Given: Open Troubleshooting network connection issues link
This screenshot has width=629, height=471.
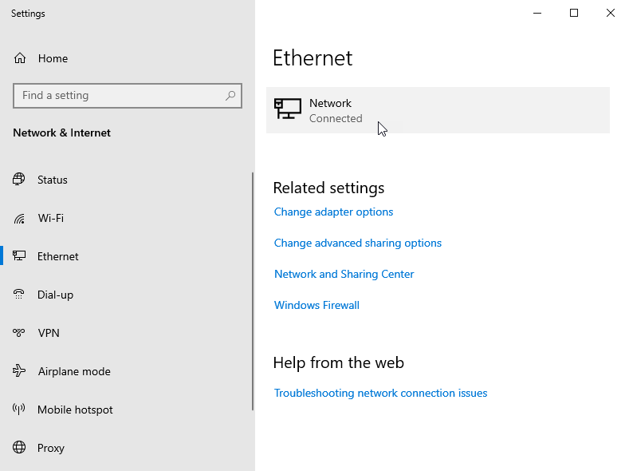Looking at the screenshot, I should tap(380, 393).
